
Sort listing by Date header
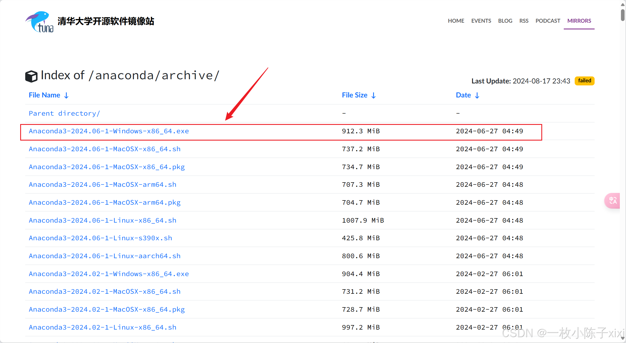pyautogui.click(x=463, y=95)
